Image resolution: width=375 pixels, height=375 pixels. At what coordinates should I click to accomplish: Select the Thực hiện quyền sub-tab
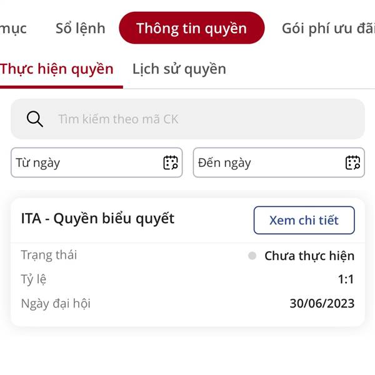coord(57,69)
